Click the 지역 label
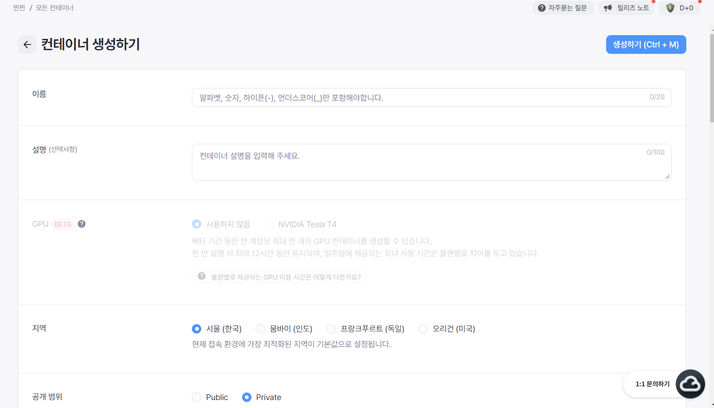 tap(39, 328)
